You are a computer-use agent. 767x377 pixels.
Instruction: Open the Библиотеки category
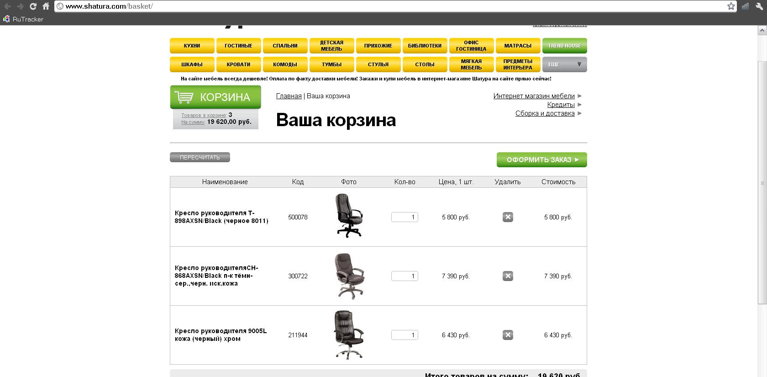point(425,46)
